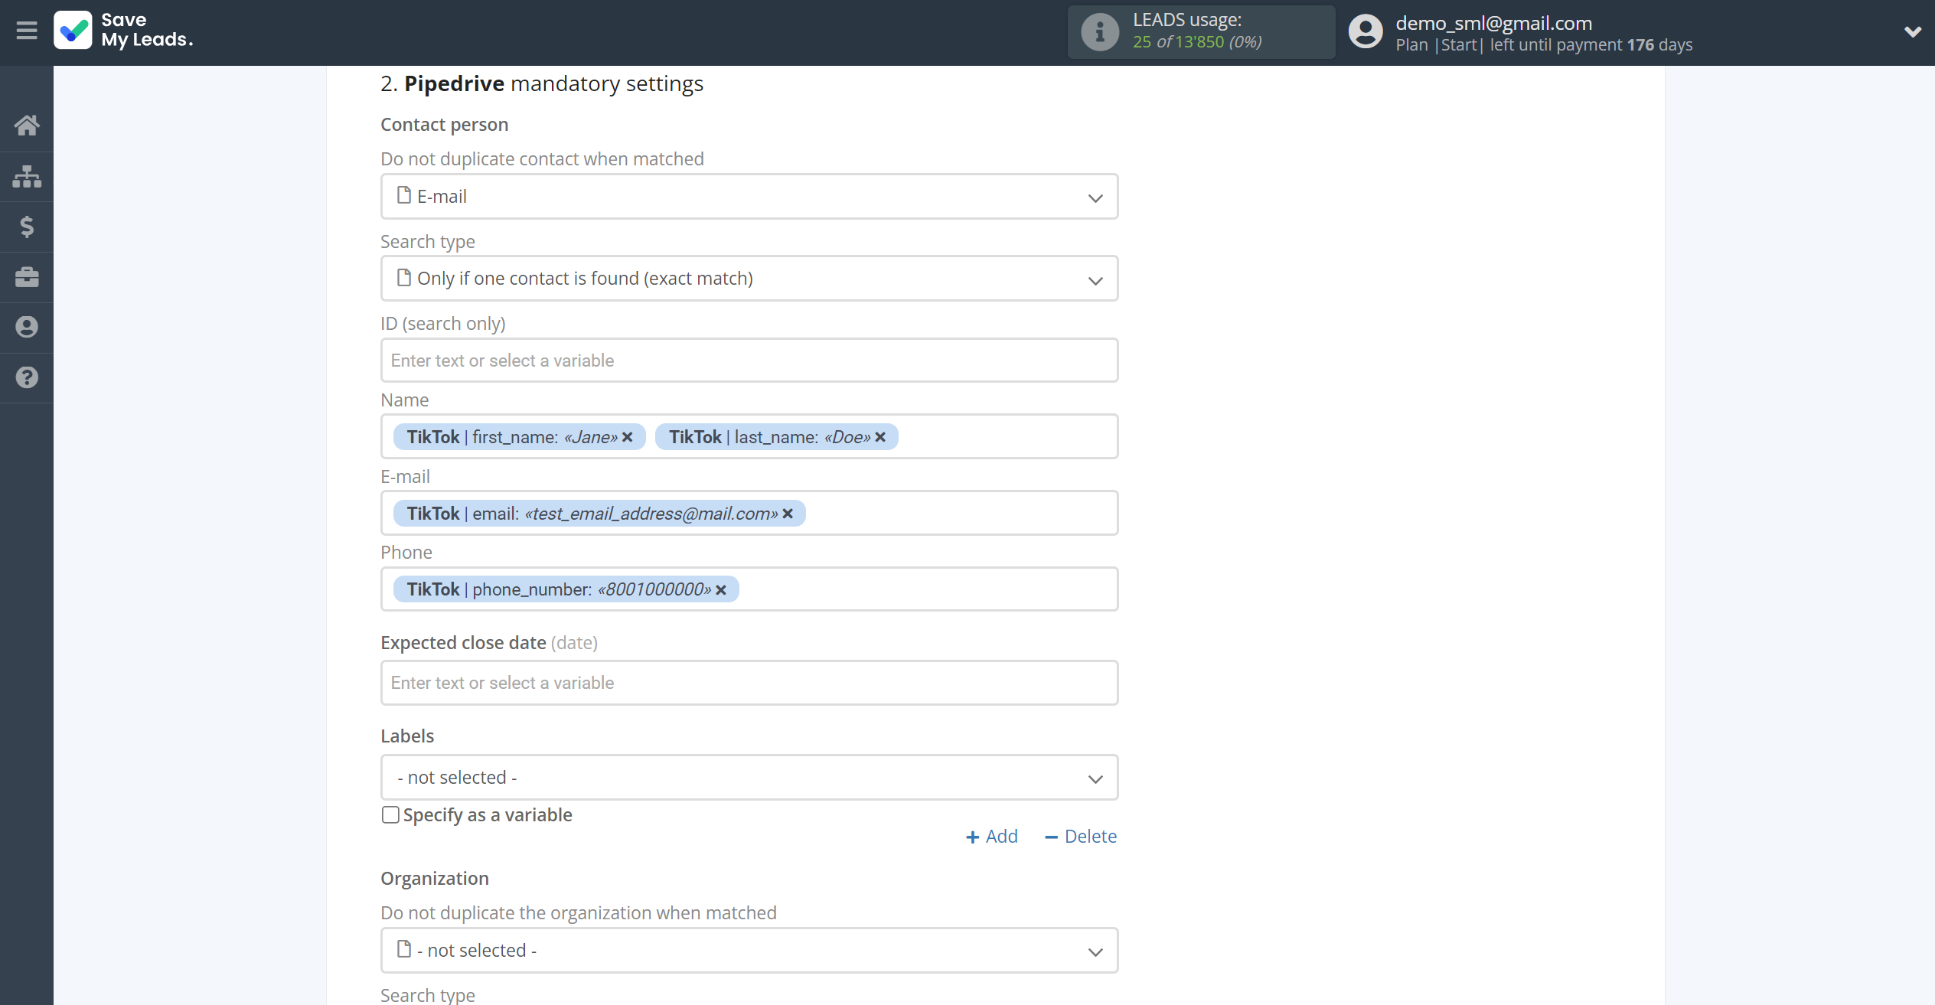Click the demo_sml@gmail.com account name

[x=1493, y=23]
